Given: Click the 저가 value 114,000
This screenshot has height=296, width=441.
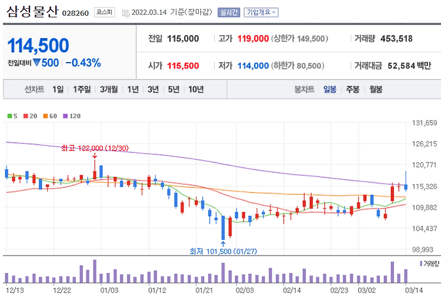Looking at the screenshot, I should (x=253, y=66).
